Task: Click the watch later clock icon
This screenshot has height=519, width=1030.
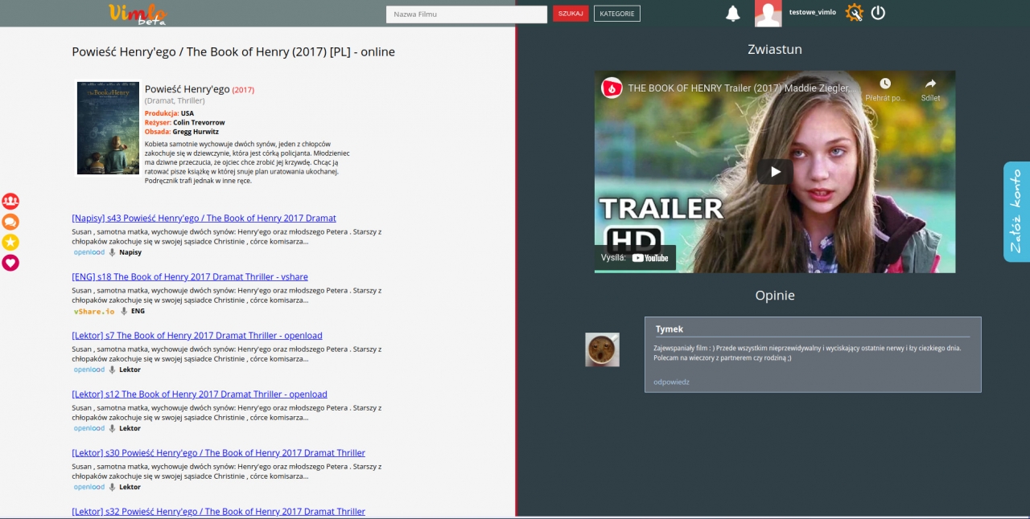Action: click(885, 84)
